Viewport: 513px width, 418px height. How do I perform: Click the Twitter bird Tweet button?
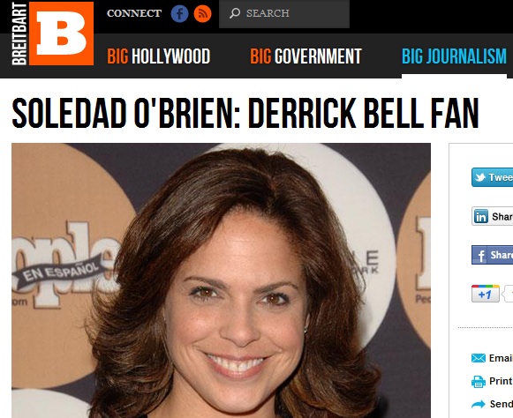492,177
